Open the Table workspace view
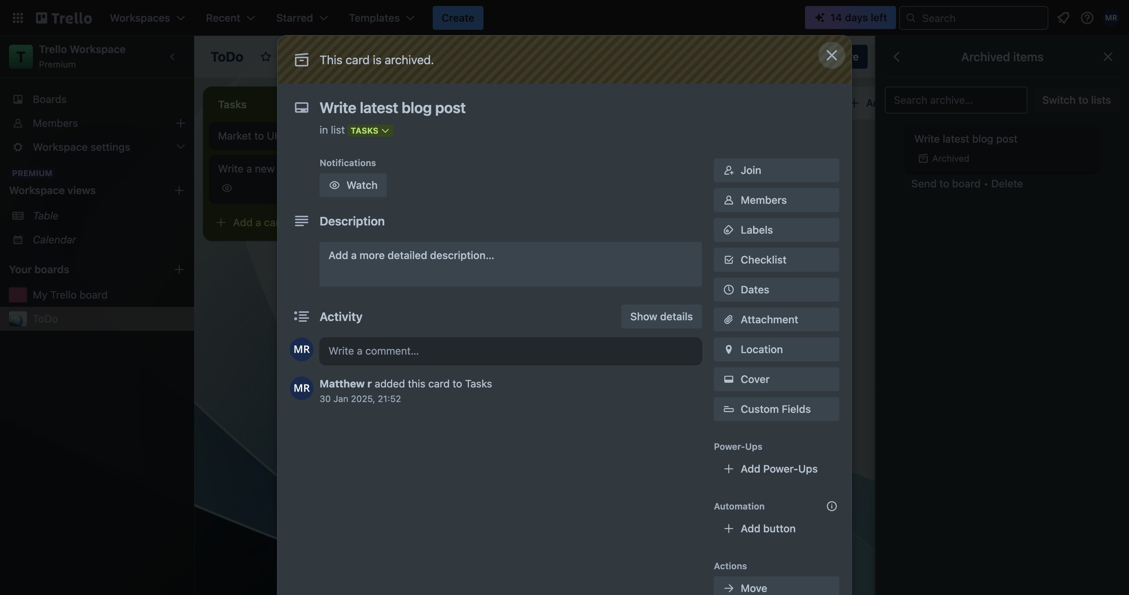This screenshot has width=1129, height=595. click(97, 216)
